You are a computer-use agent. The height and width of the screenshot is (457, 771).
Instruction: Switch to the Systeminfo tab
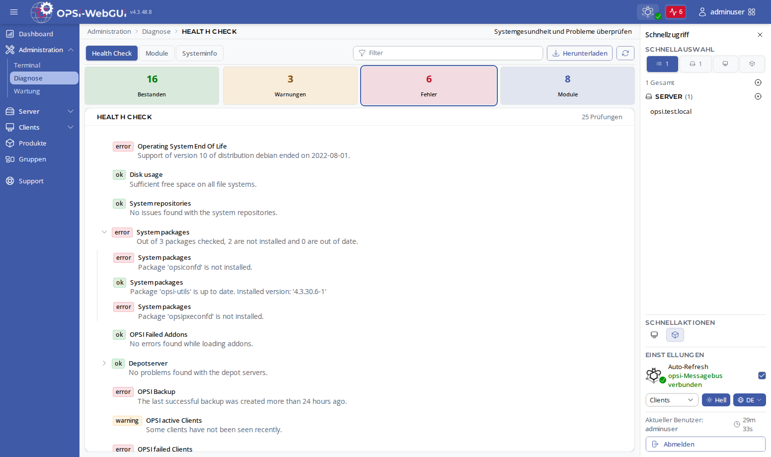coord(199,53)
